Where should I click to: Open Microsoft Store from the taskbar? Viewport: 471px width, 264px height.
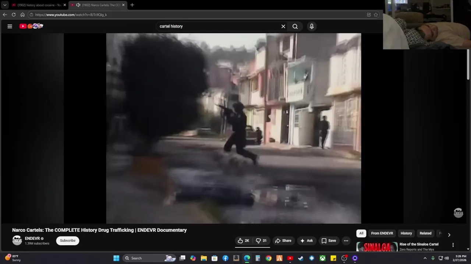tap(215, 258)
